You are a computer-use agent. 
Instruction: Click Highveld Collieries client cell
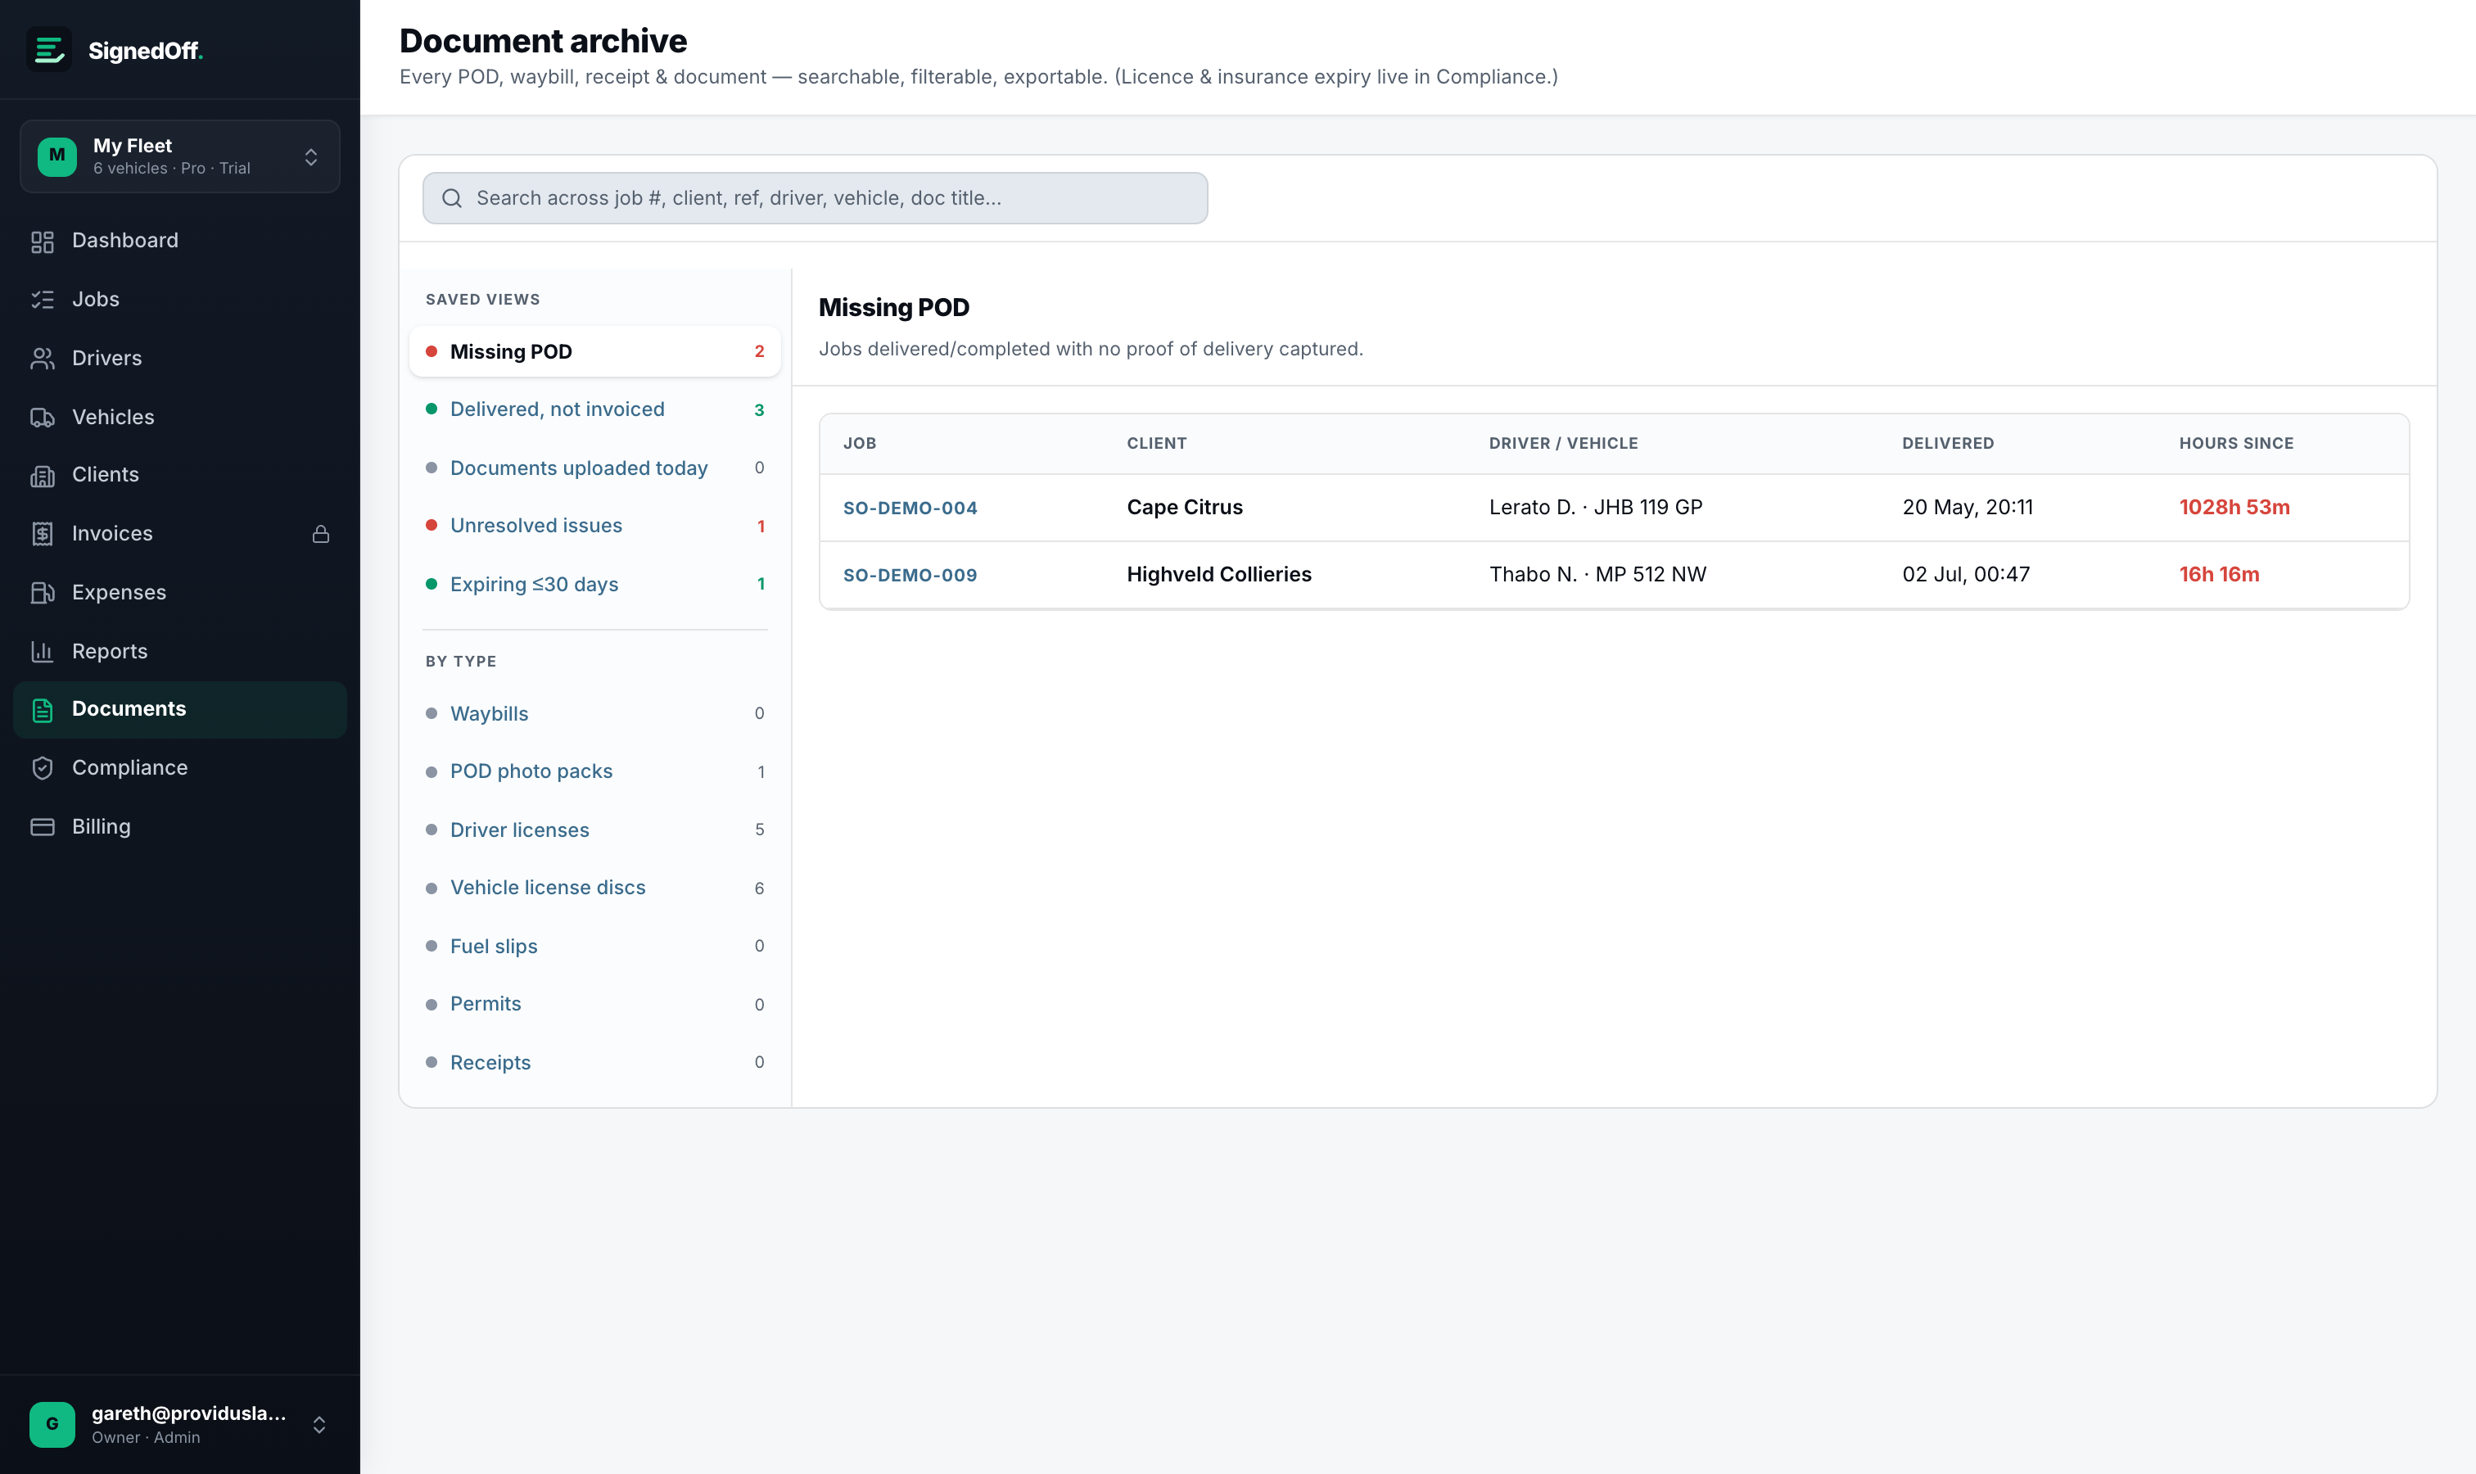1218,575
